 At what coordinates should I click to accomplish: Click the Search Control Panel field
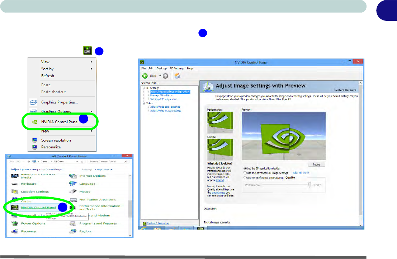click(108, 162)
